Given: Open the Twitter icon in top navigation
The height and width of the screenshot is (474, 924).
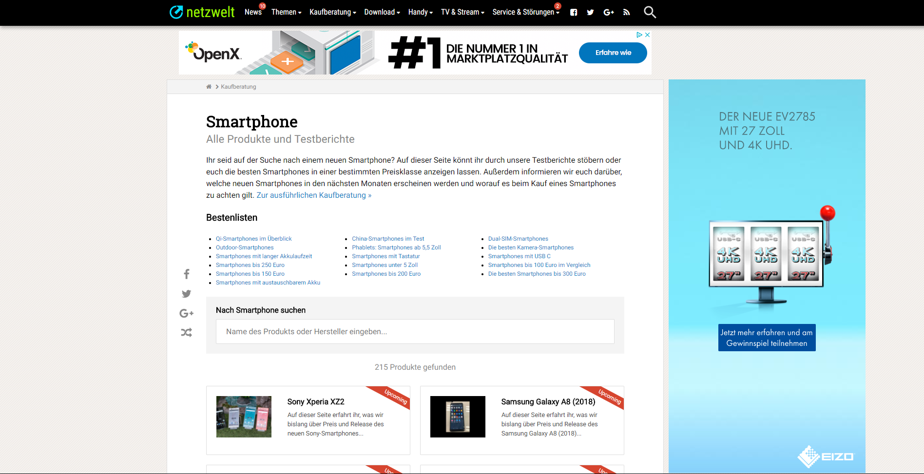Looking at the screenshot, I should tap(590, 12).
